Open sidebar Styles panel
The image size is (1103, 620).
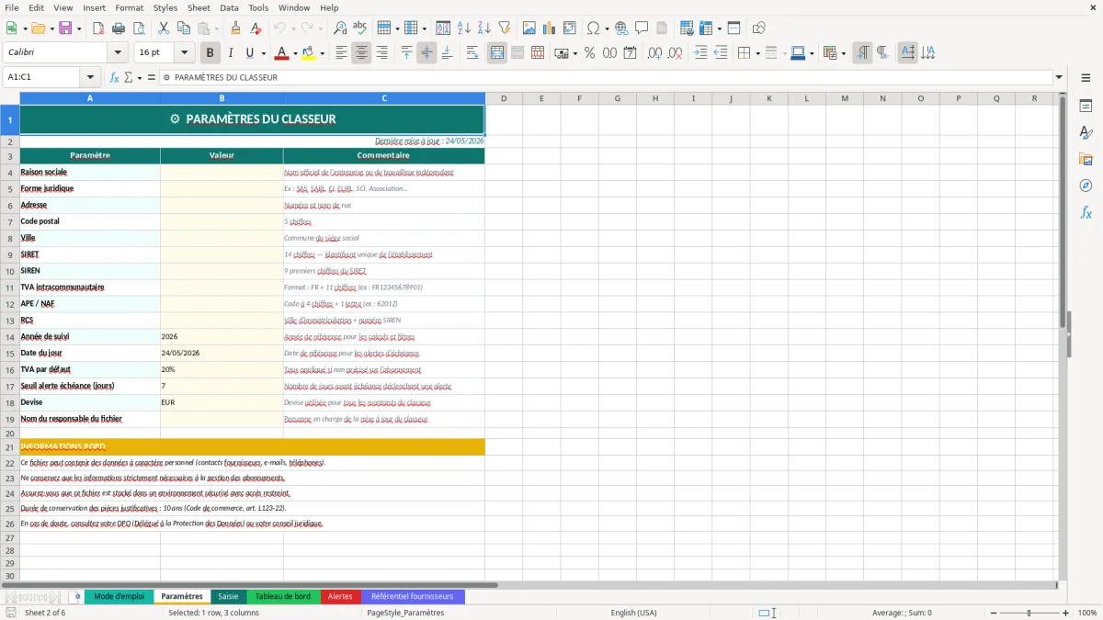click(x=1086, y=133)
